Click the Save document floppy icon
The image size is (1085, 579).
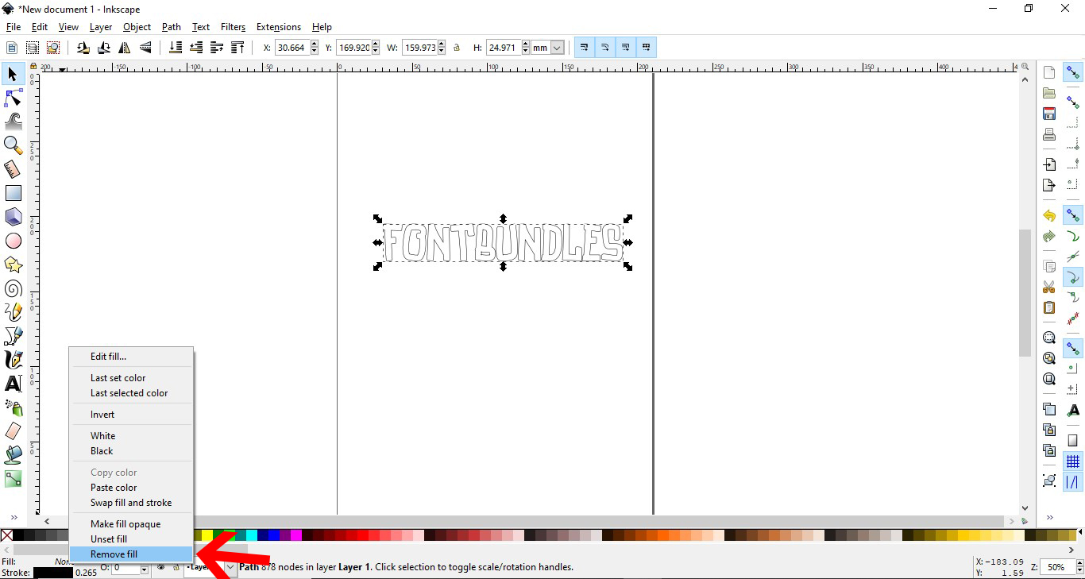[x=1049, y=114]
